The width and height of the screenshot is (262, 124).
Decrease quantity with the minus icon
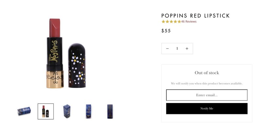[167, 48]
